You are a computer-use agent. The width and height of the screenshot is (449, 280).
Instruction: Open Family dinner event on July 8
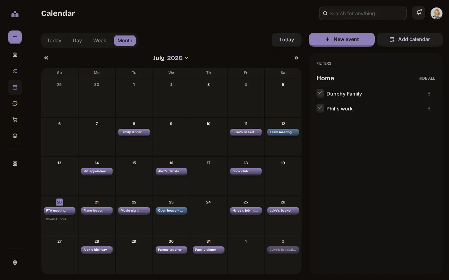tap(134, 132)
